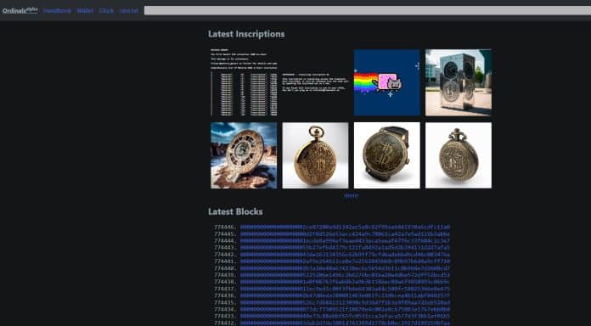591x326 pixels.
Task: Open the hash link for block 774437
Action: tap(346, 289)
